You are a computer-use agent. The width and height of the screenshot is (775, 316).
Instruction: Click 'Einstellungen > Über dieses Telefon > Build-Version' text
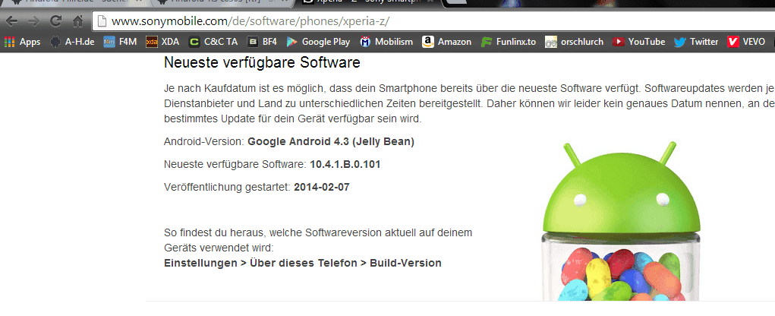[303, 263]
